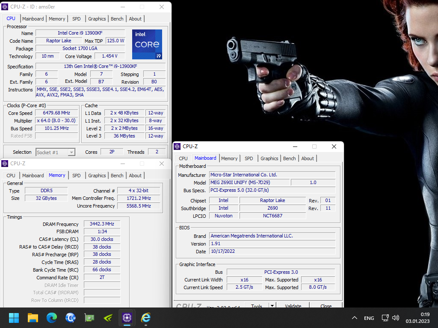Open About tab in the Motherboard info window
This screenshot has width=438, height=328.
click(x=308, y=158)
